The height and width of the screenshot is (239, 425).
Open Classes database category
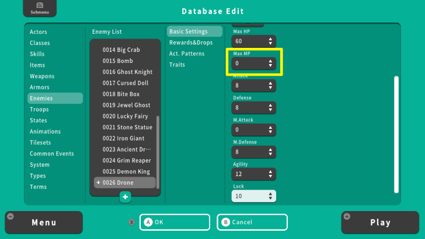click(40, 43)
